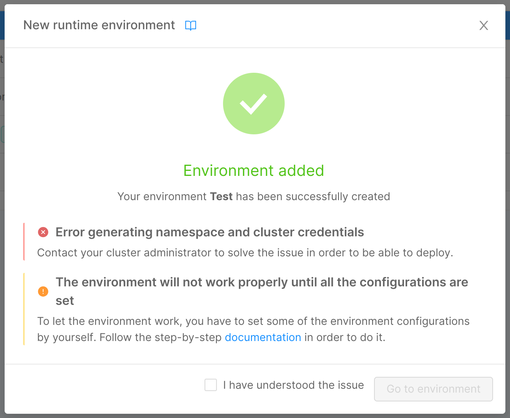
Task: Click the blue book icon beside the title
Action: tap(191, 25)
